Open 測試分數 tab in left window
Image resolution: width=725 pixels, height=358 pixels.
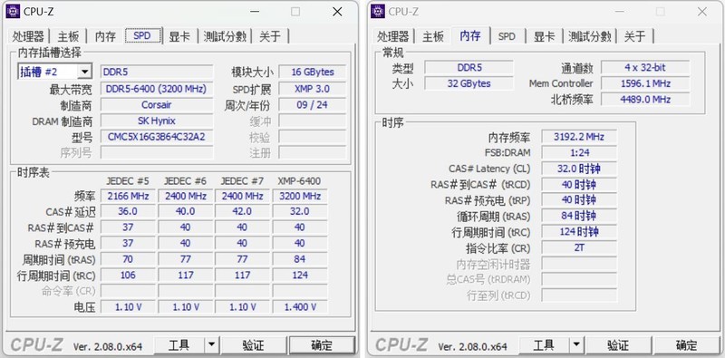click(225, 36)
